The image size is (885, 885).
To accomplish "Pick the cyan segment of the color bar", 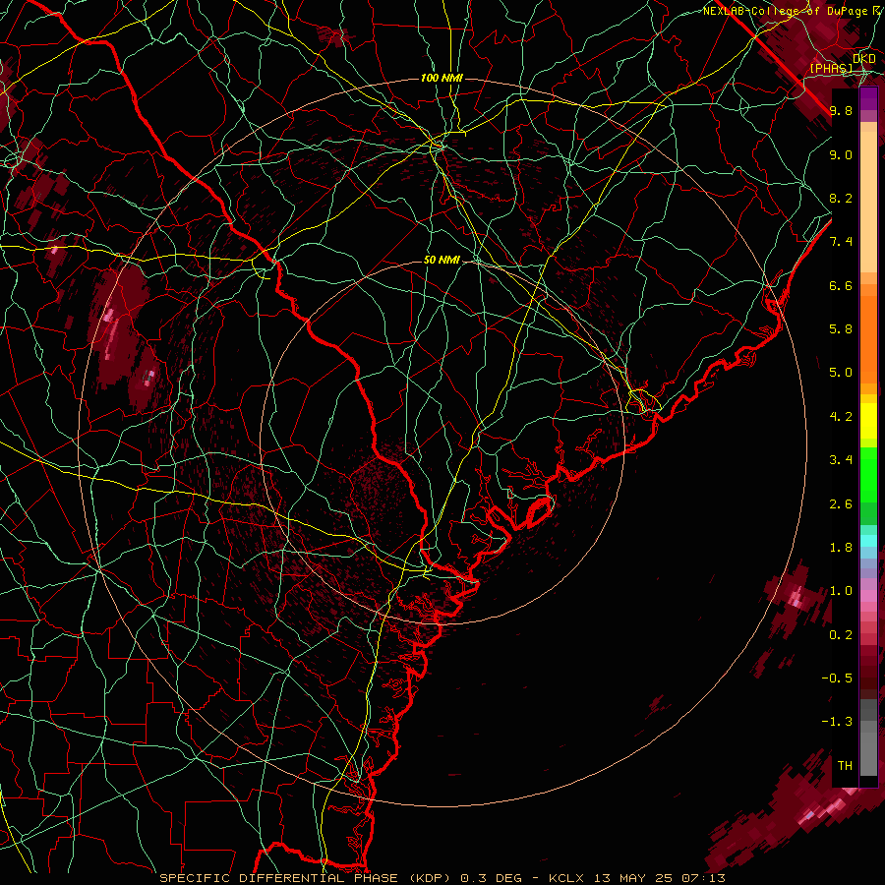I will (x=868, y=541).
